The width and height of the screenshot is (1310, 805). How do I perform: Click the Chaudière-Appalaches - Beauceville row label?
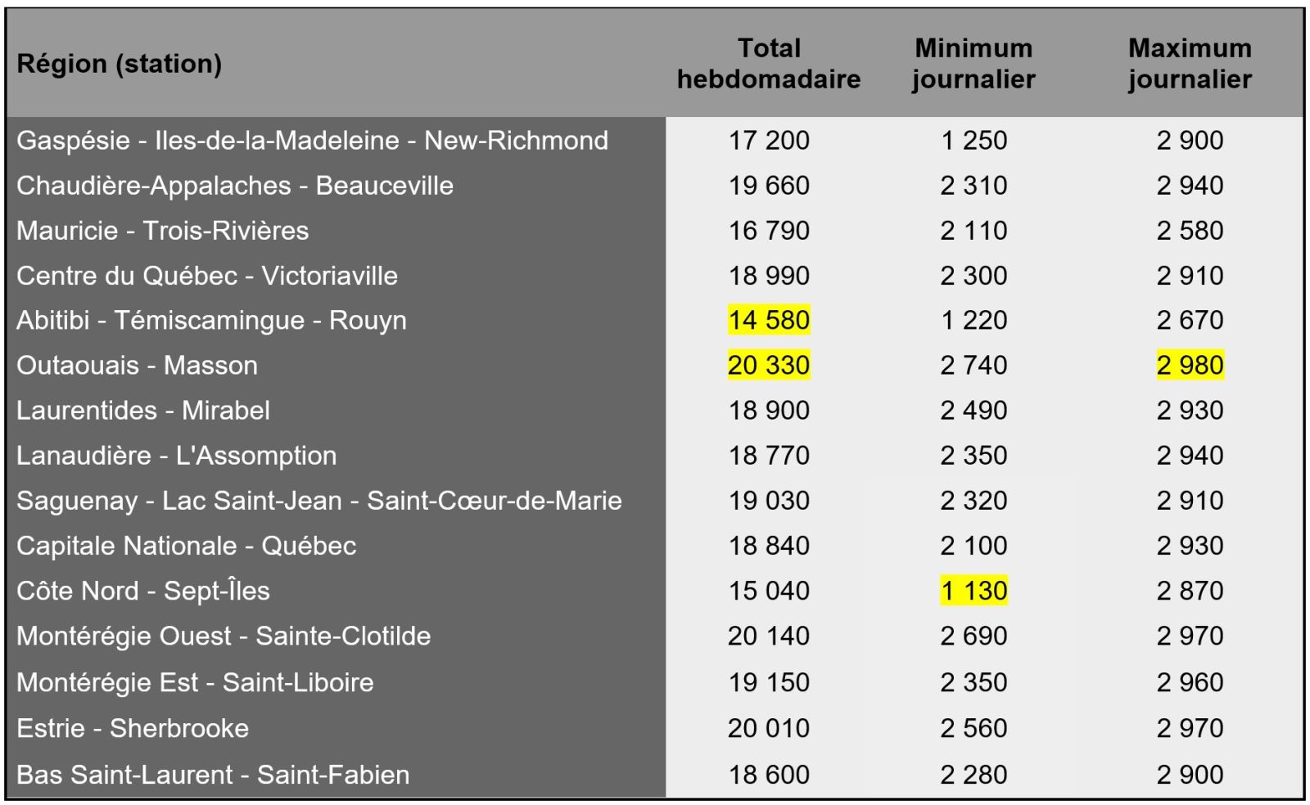point(235,186)
